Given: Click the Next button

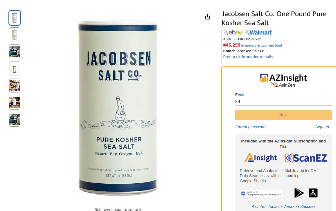Looking at the screenshot, I should tap(283, 115).
